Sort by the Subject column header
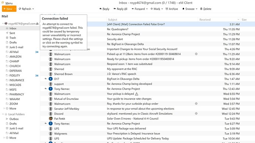The image size is (255, 143). [x=152, y=20]
